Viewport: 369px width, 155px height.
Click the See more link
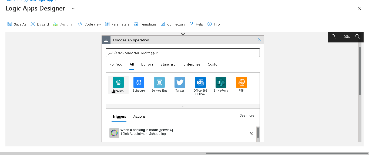pos(247,116)
